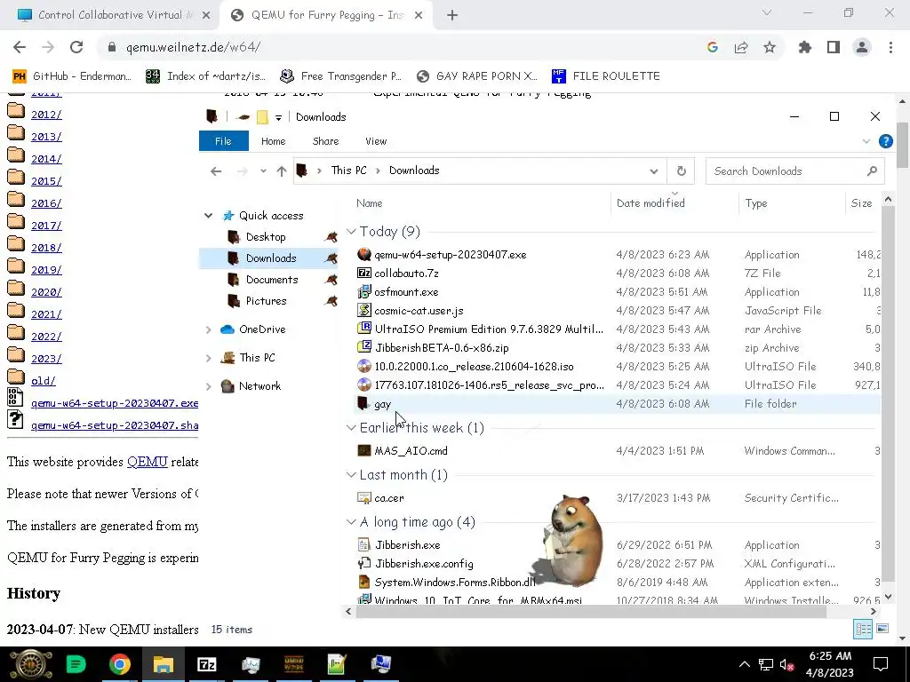Image resolution: width=910 pixels, height=682 pixels.
Task: Open the Explorer Help question mark icon
Action: tap(886, 141)
